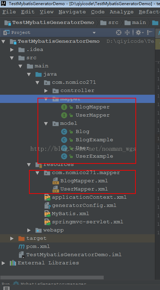
Task: Click the blue java source folder icon
Action: 39,74
